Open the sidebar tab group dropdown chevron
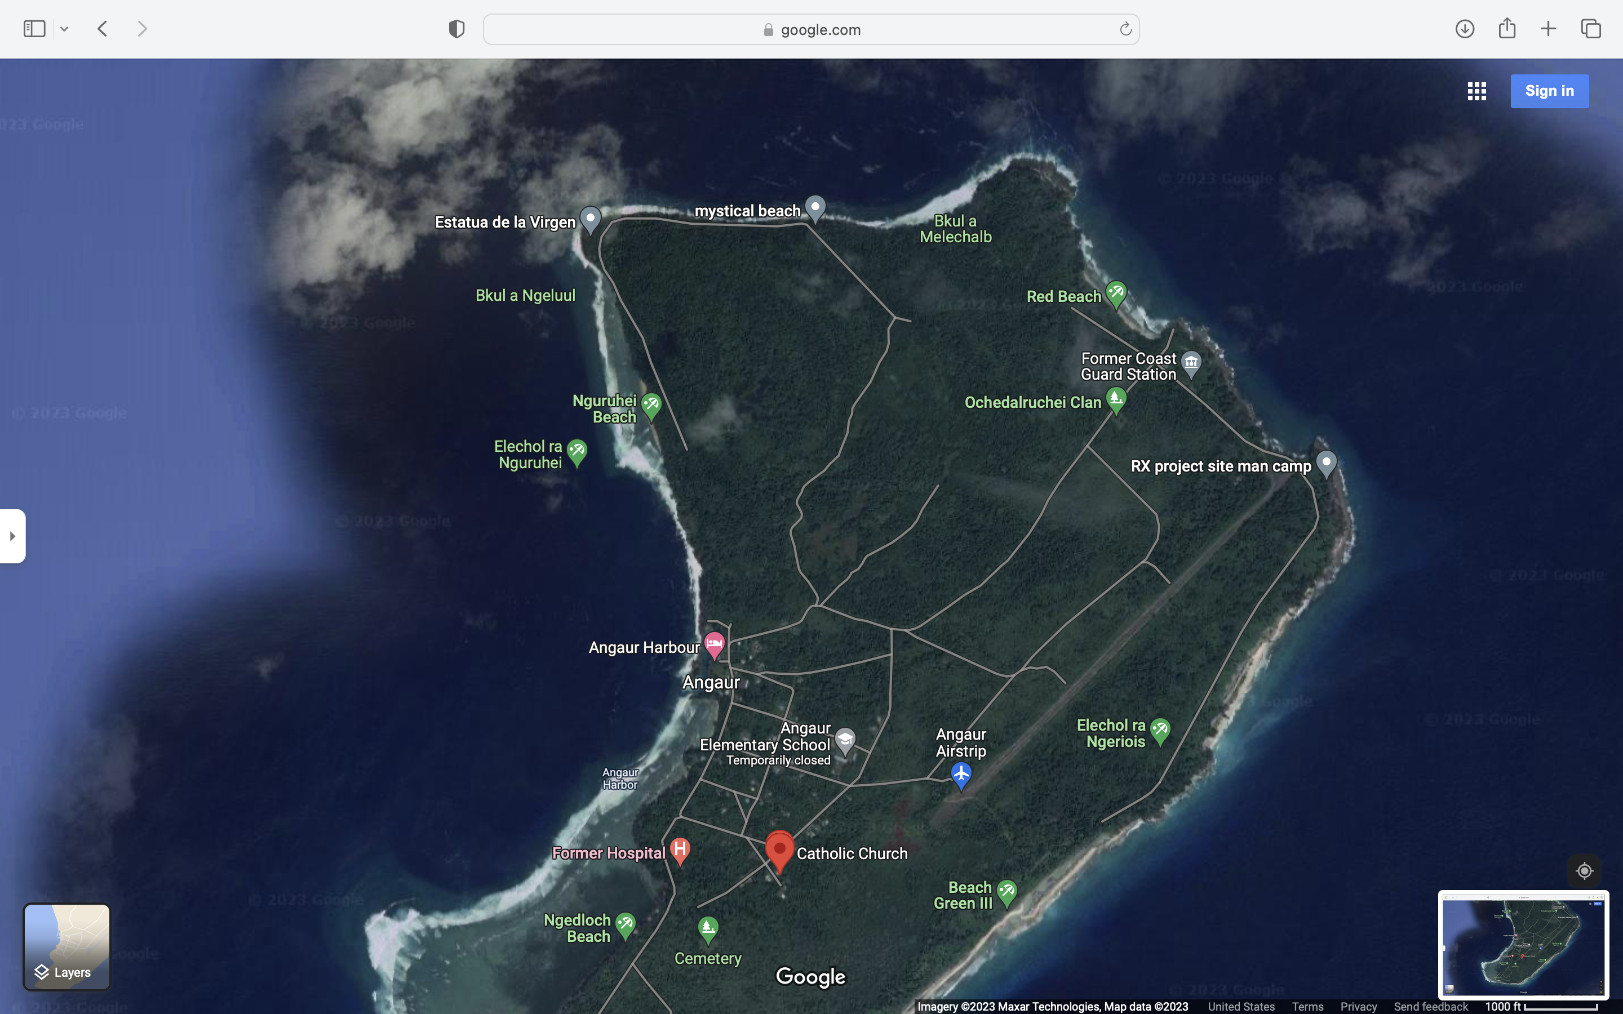This screenshot has width=1623, height=1014. click(64, 29)
